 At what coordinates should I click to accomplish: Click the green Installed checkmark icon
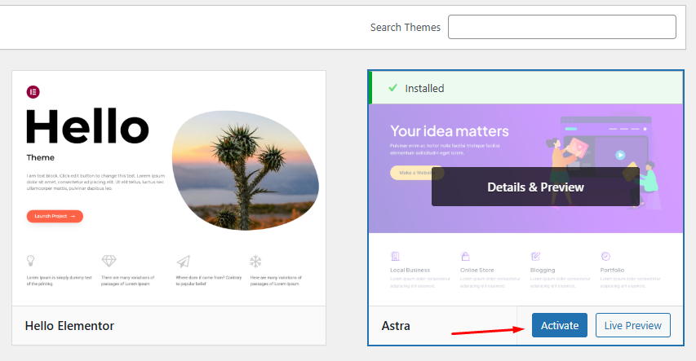[392, 88]
